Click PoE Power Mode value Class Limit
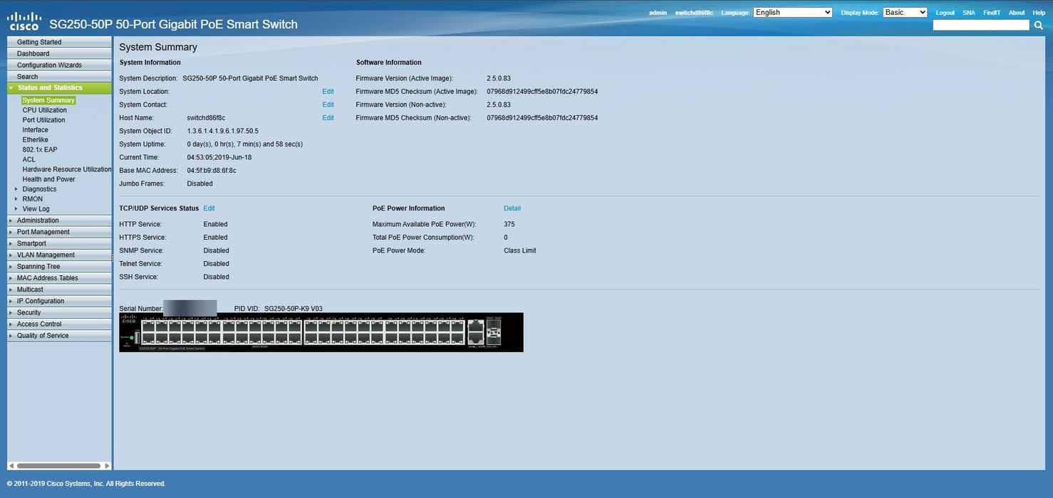The image size is (1053, 498). pyautogui.click(x=520, y=250)
